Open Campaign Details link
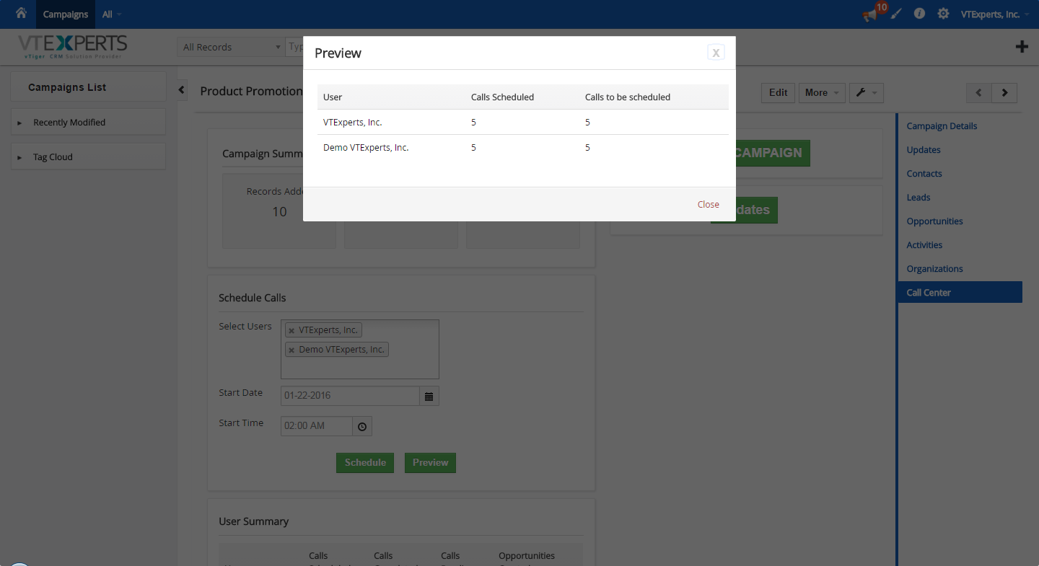 942,126
